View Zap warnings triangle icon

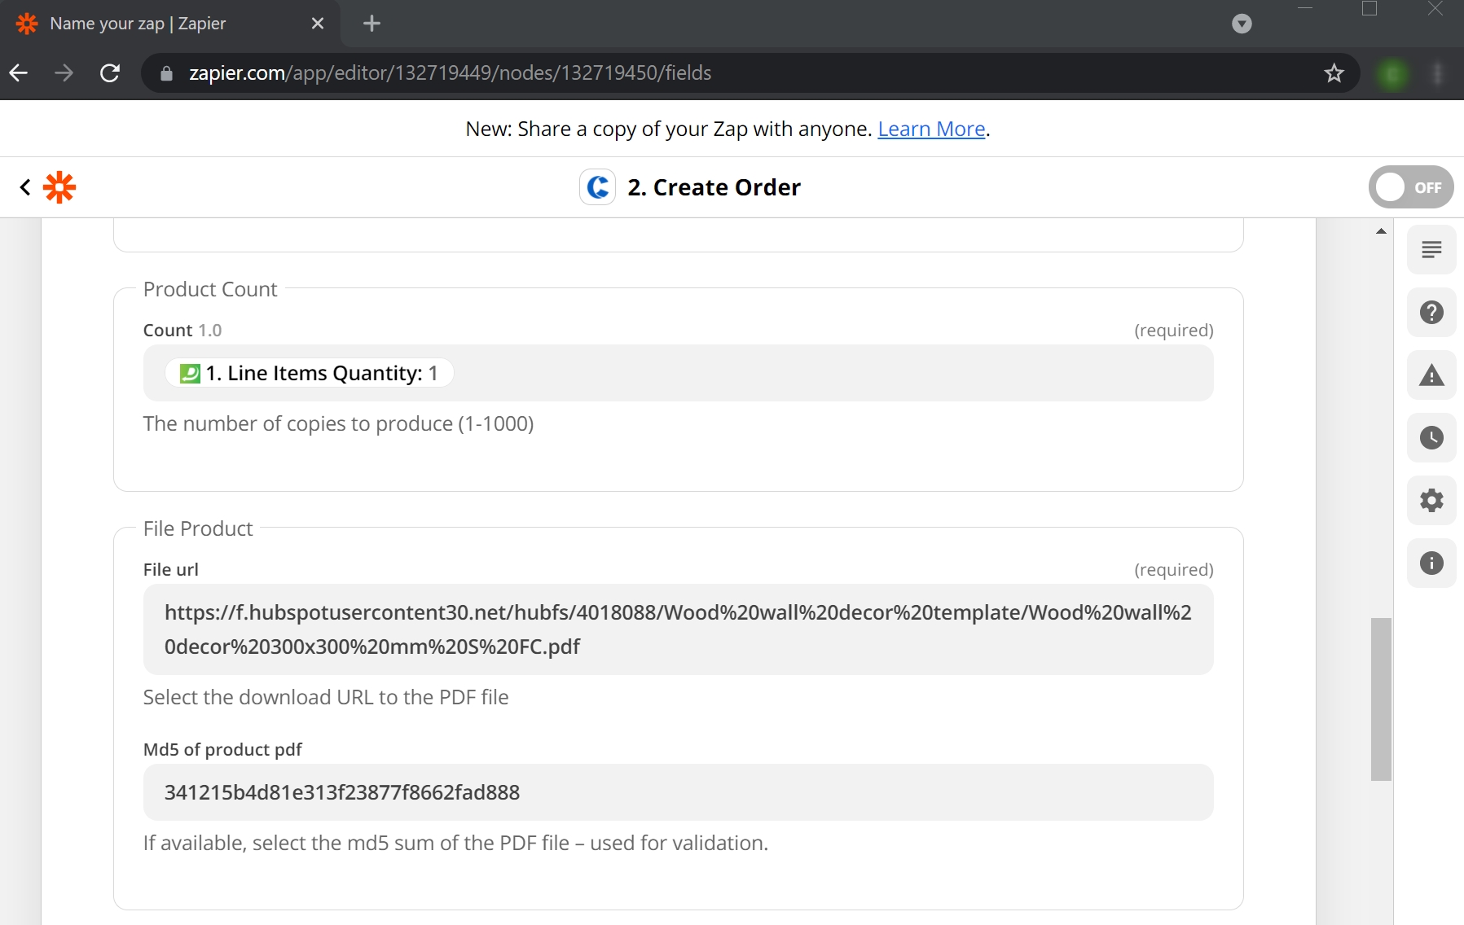click(1431, 375)
